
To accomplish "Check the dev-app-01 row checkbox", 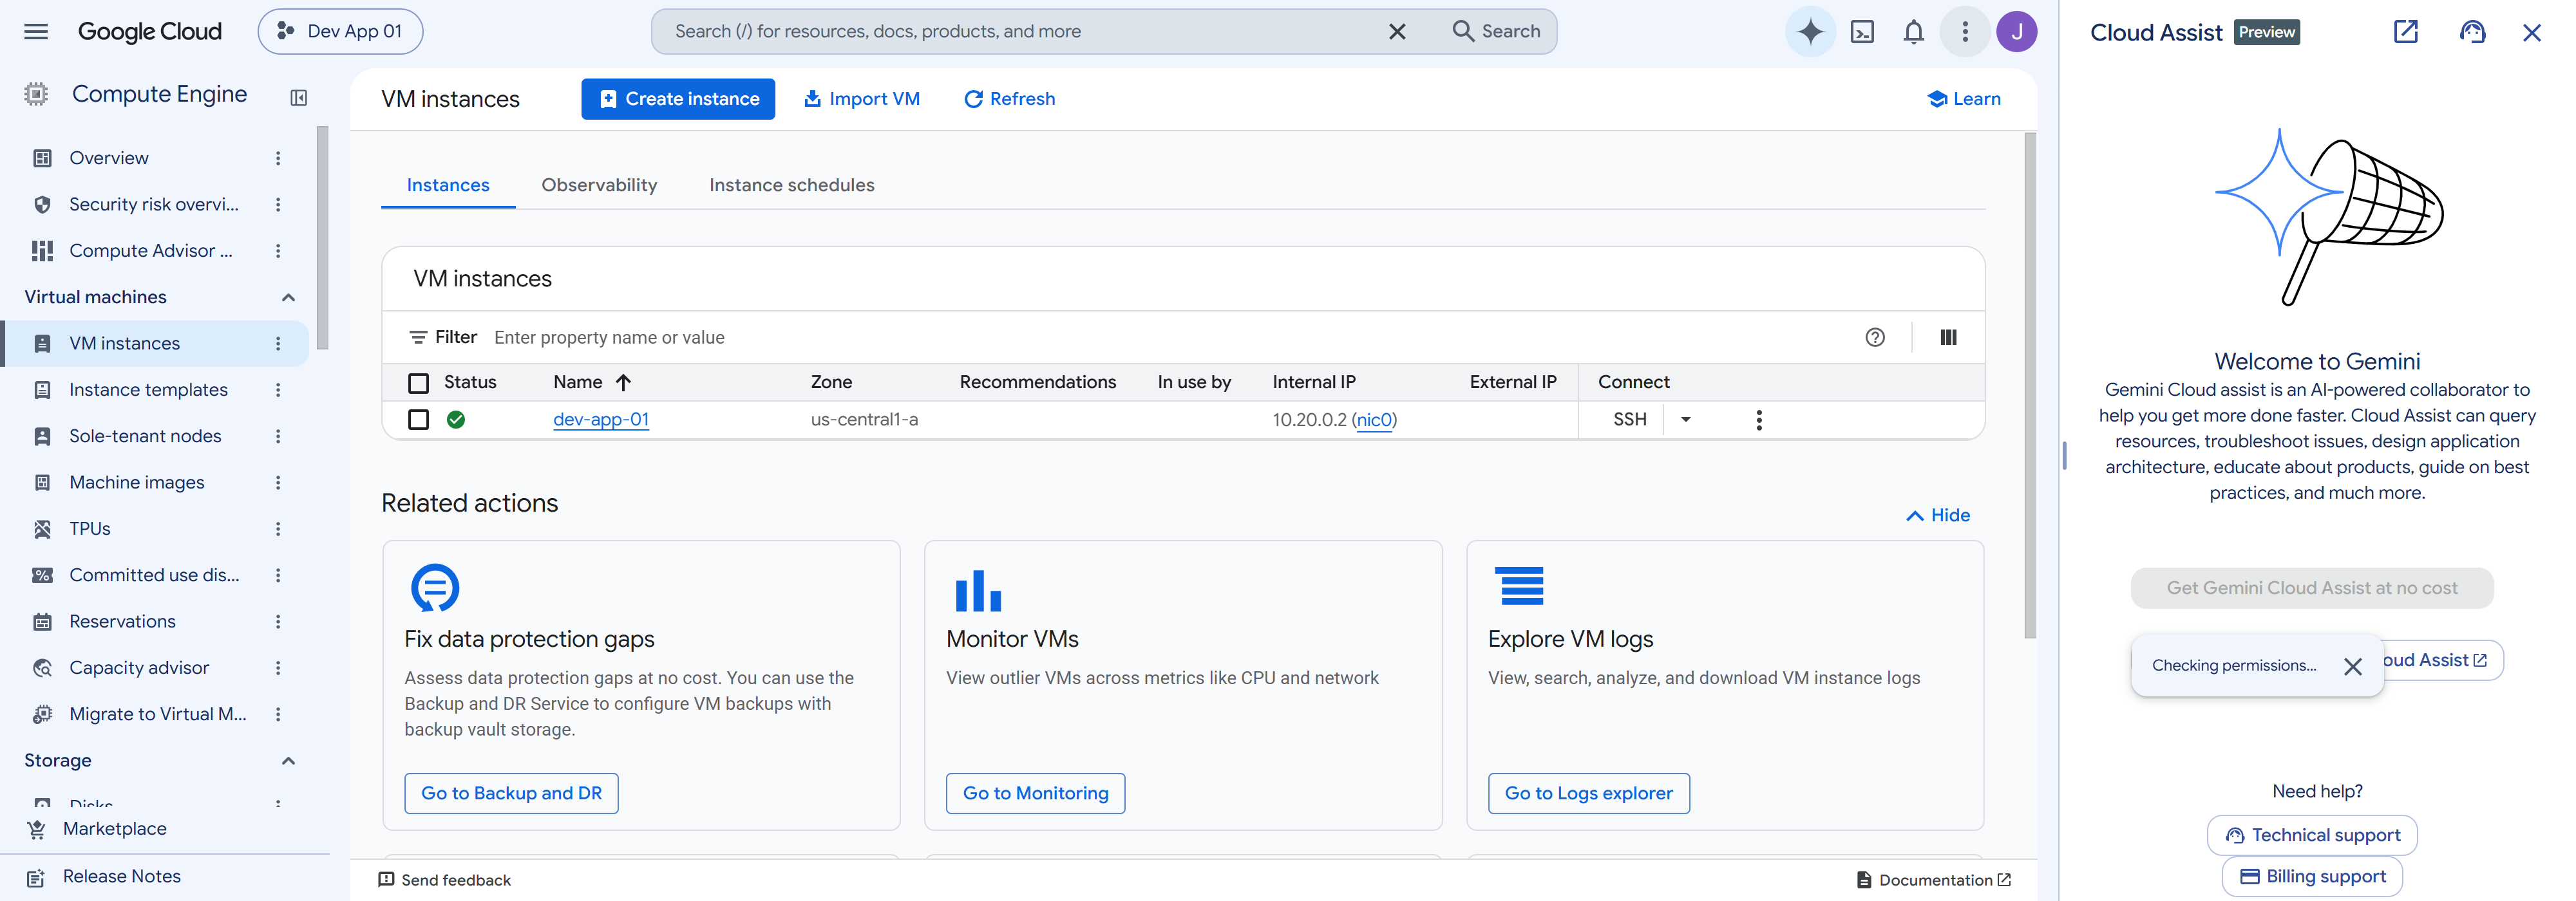I will 418,420.
